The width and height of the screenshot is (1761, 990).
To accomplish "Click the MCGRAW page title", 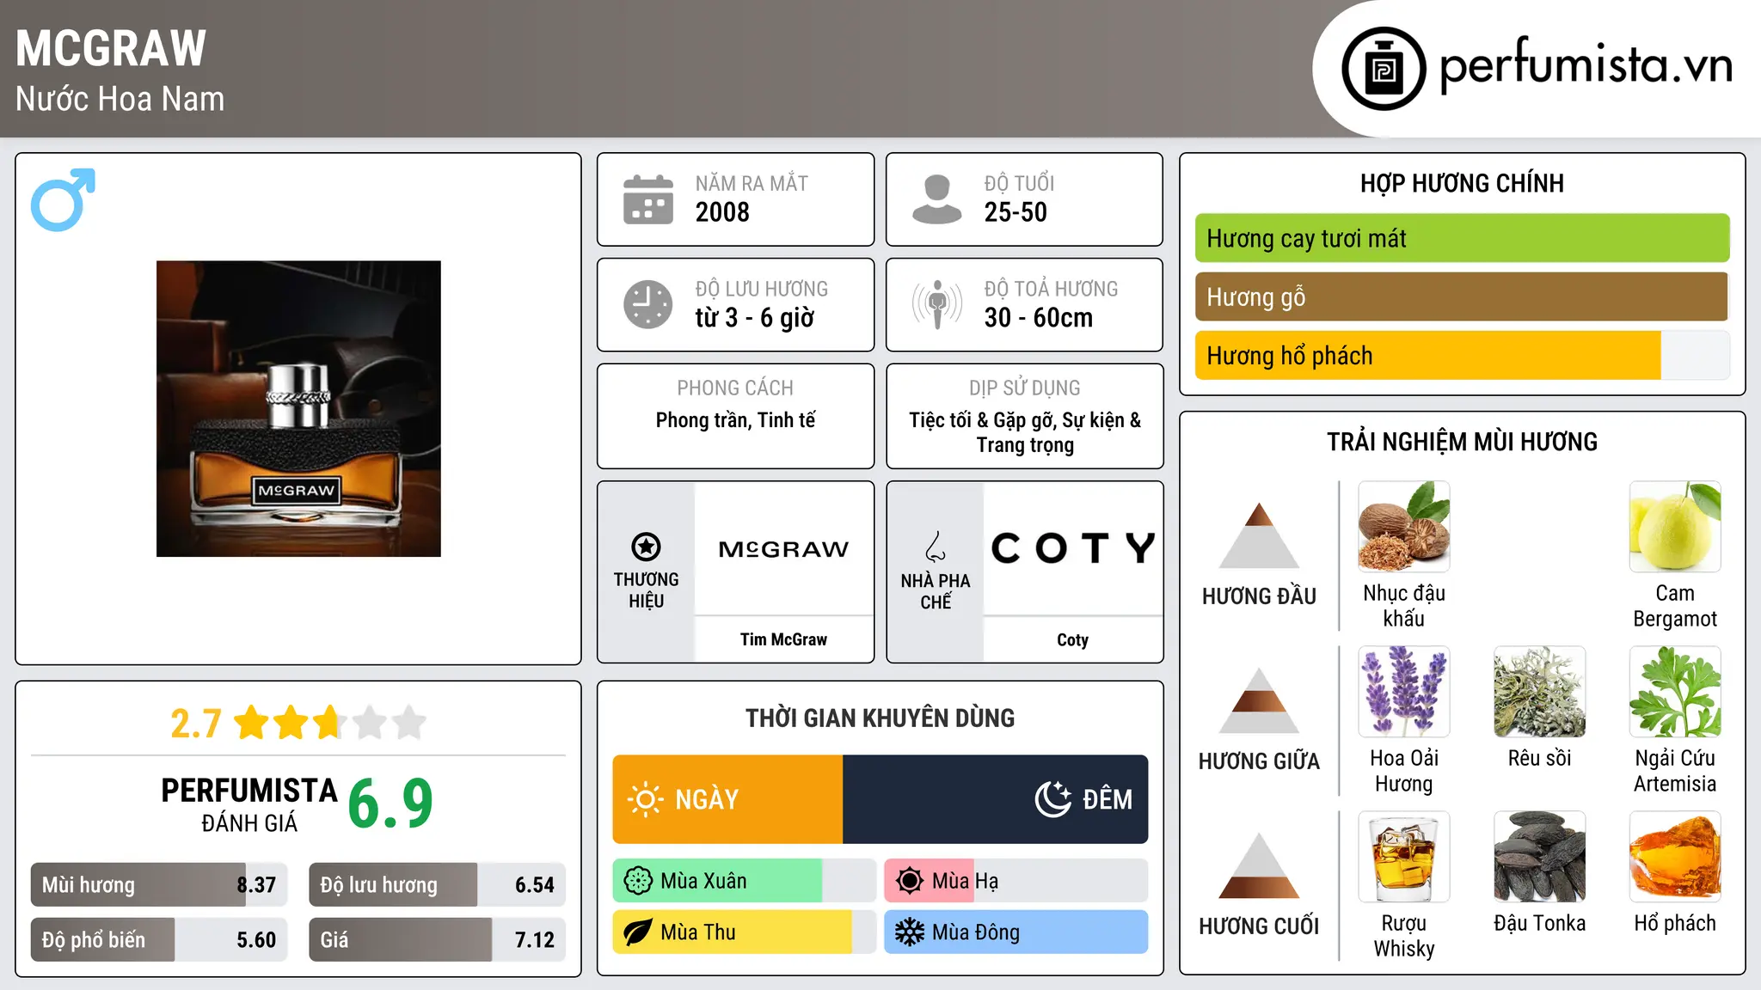I will pos(111,48).
